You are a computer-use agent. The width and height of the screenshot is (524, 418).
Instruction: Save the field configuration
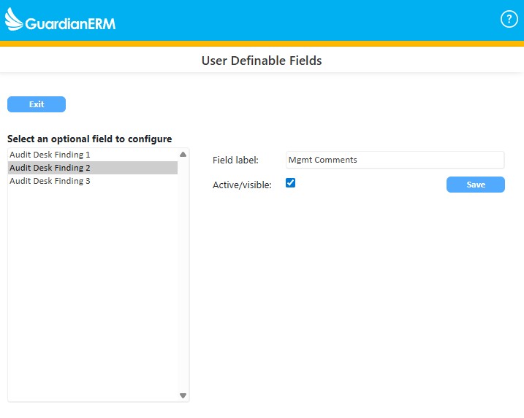tap(475, 185)
